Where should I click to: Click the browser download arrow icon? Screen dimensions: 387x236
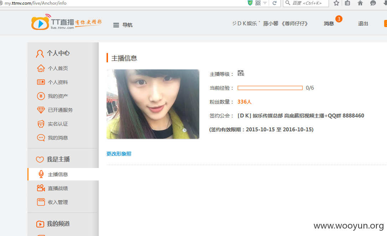click(x=385, y=3)
